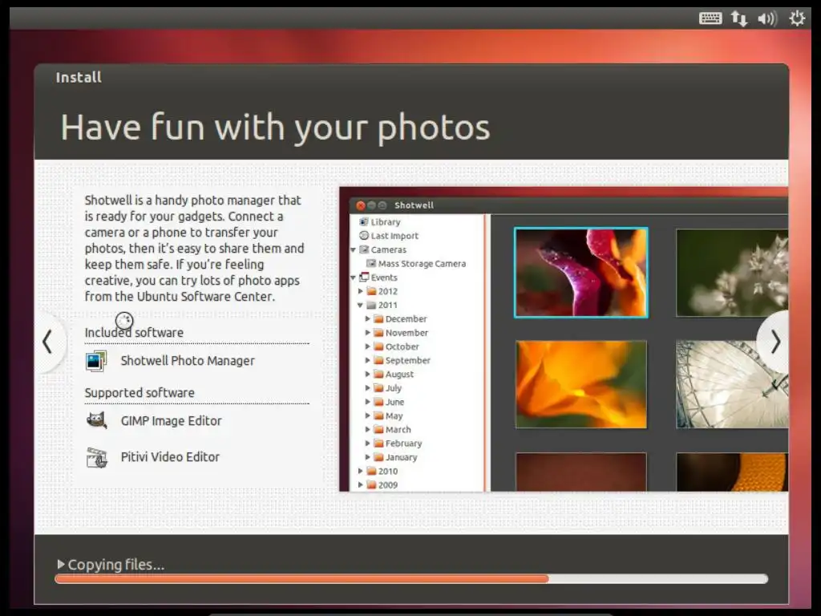Screen dimensions: 821x616
Task: Collapse the 2011 events folder
Action: pyautogui.click(x=360, y=305)
